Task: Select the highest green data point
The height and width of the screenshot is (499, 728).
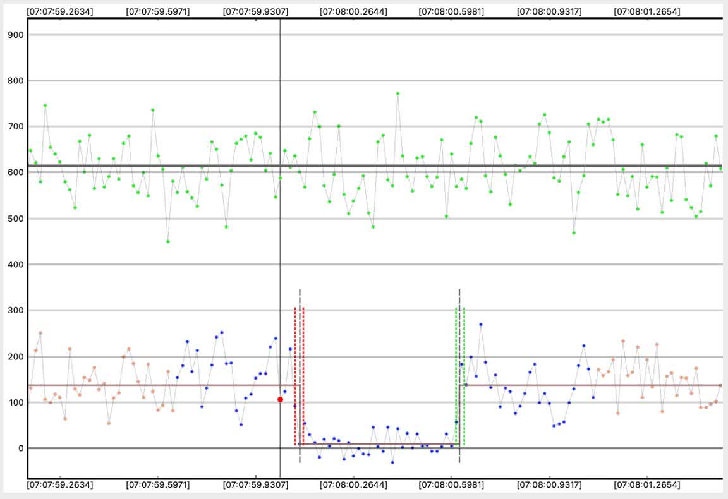Action: pyautogui.click(x=397, y=93)
